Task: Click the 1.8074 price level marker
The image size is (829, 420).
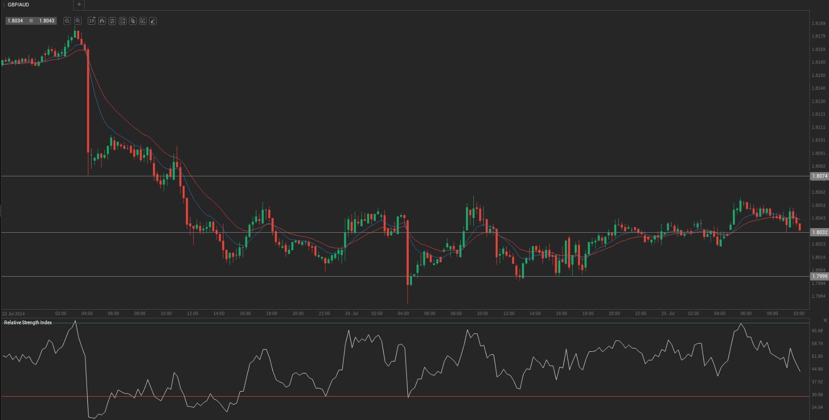Action: click(x=819, y=176)
